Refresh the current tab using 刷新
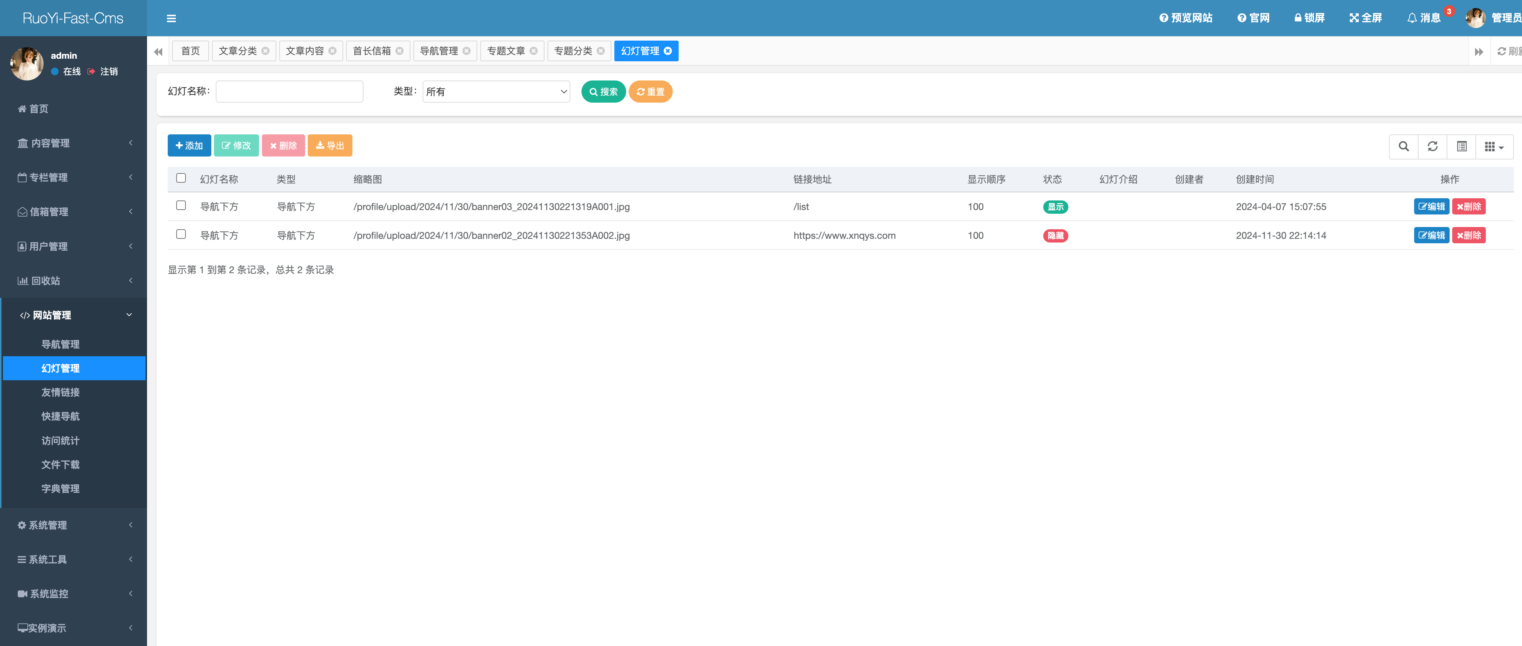1522x646 pixels. (x=1509, y=51)
